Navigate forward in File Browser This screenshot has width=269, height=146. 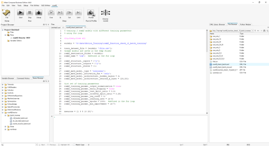pos(261,31)
